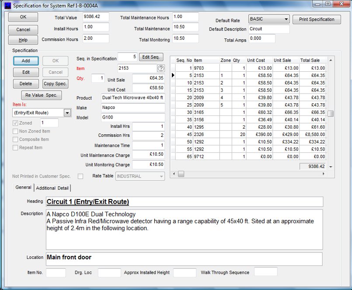
Task: Select the current row marker for Seq 5
Action: 173,76
